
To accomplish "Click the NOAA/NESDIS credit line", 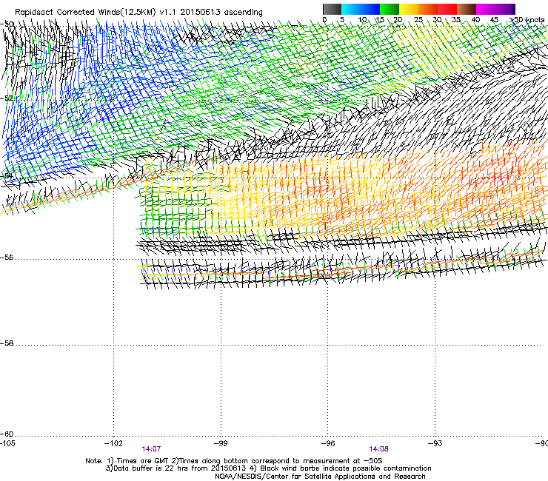I will (320, 477).
